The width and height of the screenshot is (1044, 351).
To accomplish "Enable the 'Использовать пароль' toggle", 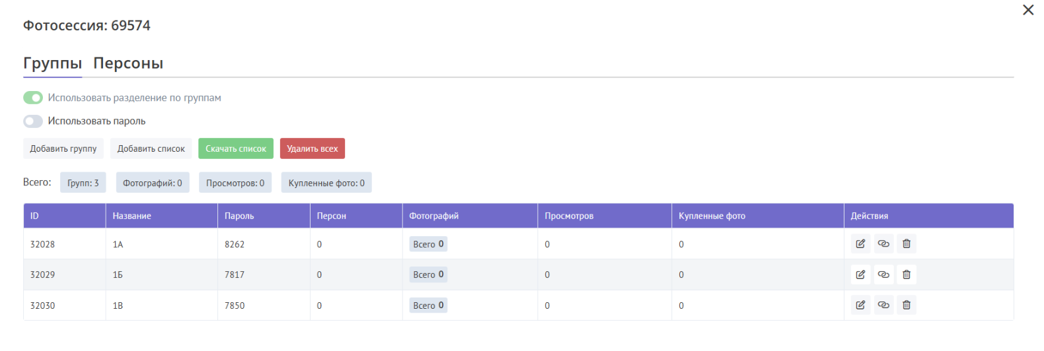I will click(33, 121).
